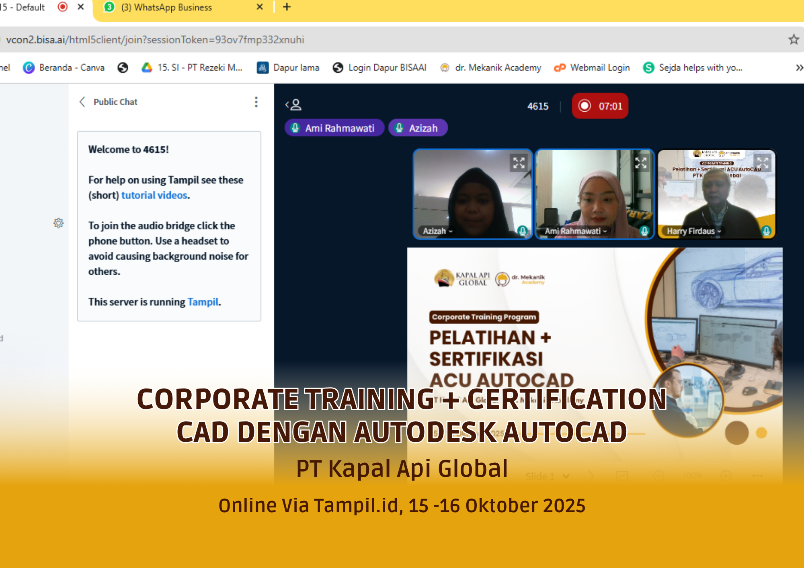804x568 pixels.
Task: Open the Tampil link in welcome message
Action: pos(203,302)
